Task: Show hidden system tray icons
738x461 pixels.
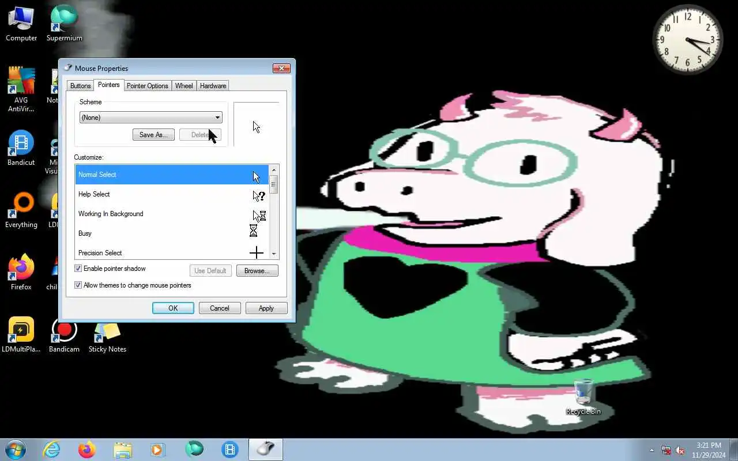Action: tap(652, 450)
